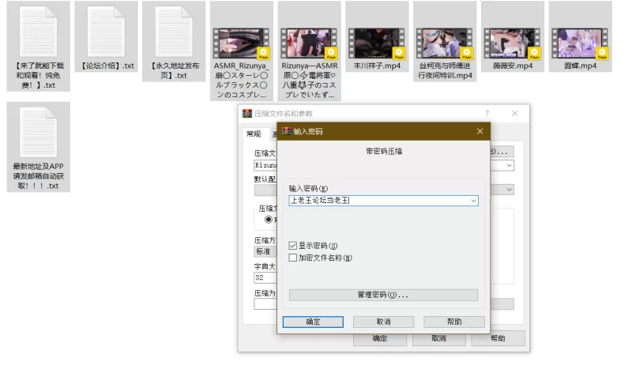
Task: Open the archive name dropdown arrow
Action: 509,166
